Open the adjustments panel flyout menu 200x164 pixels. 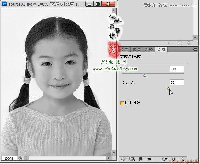[195, 49]
